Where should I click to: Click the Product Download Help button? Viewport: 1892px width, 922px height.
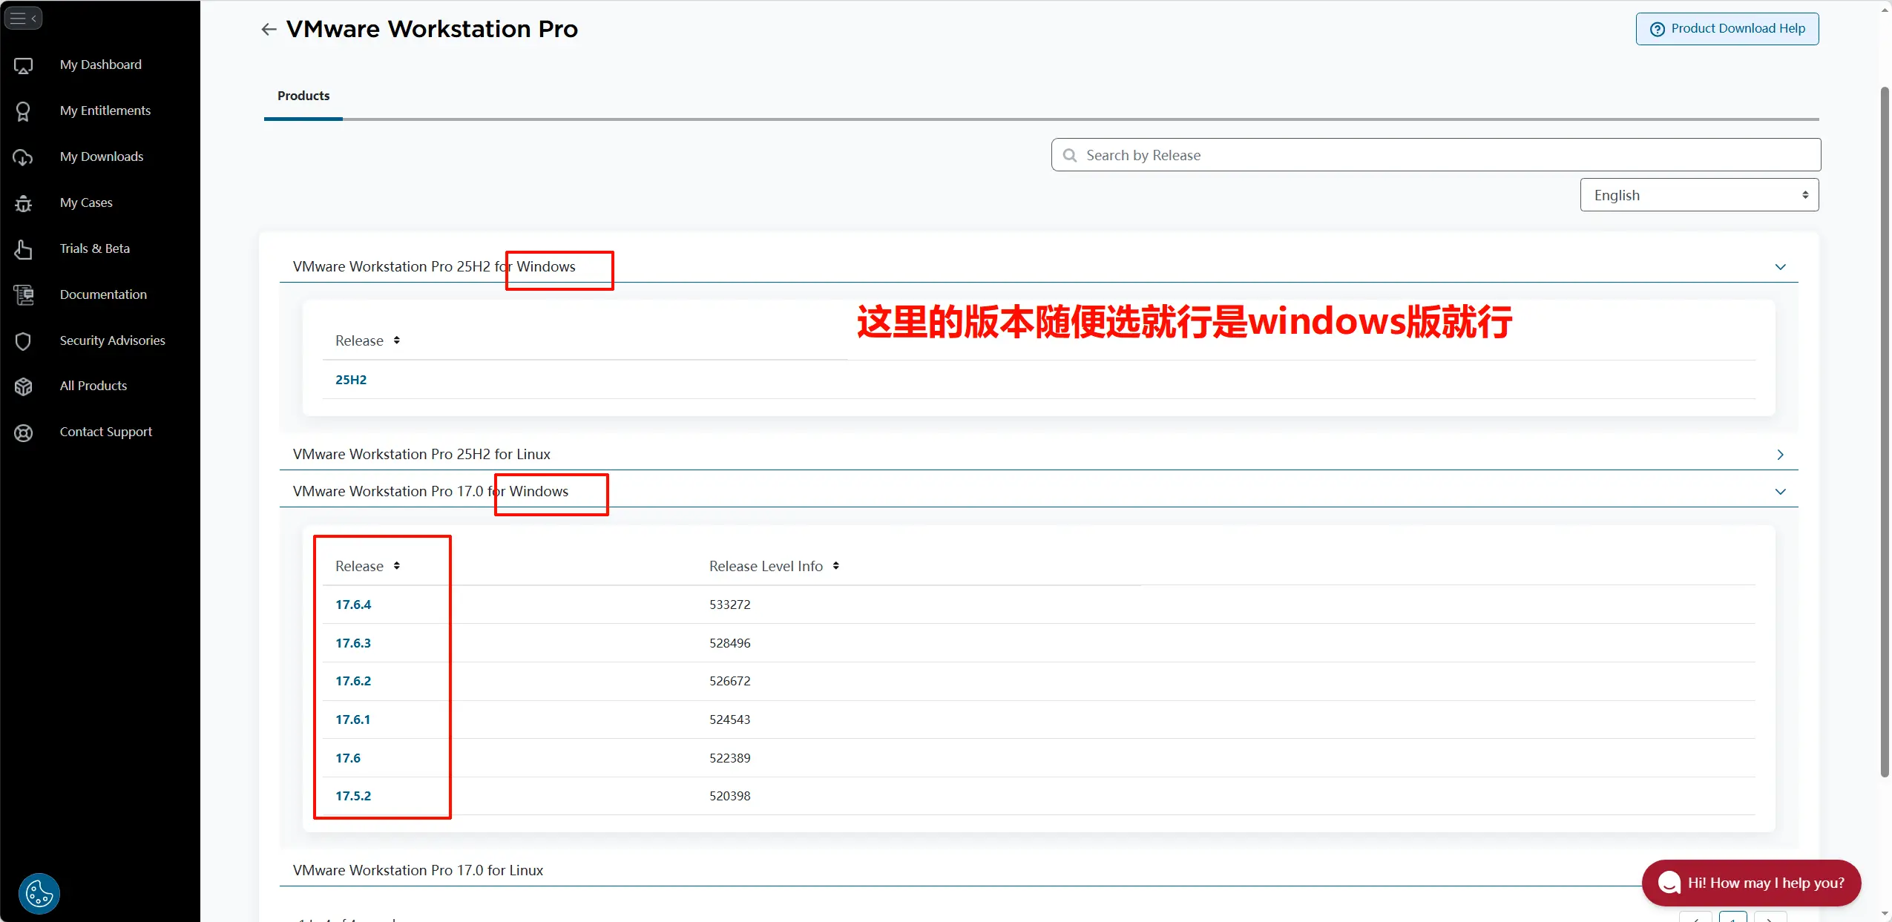click(1727, 29)
